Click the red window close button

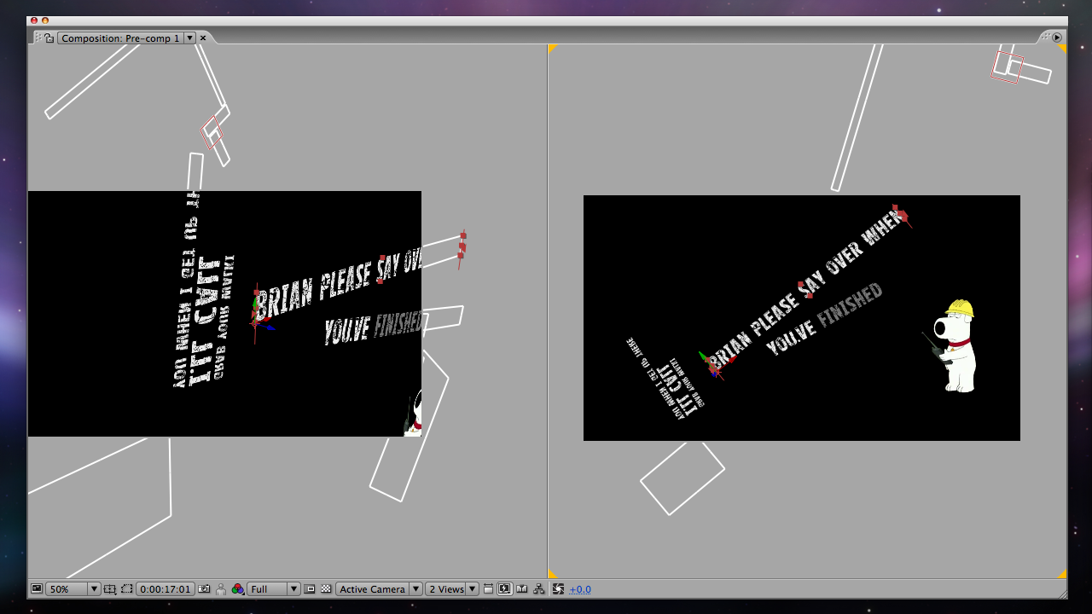coord(34,20)
